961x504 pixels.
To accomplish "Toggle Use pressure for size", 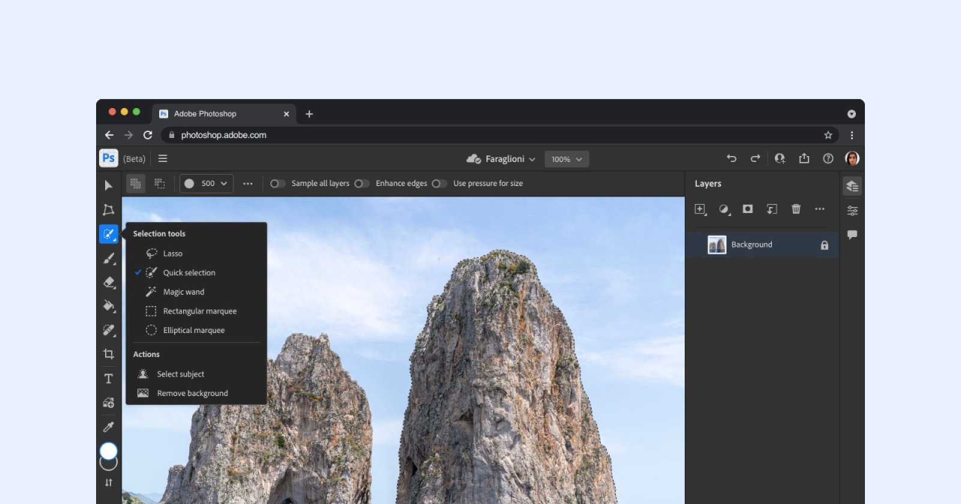I will click(439, 184).
